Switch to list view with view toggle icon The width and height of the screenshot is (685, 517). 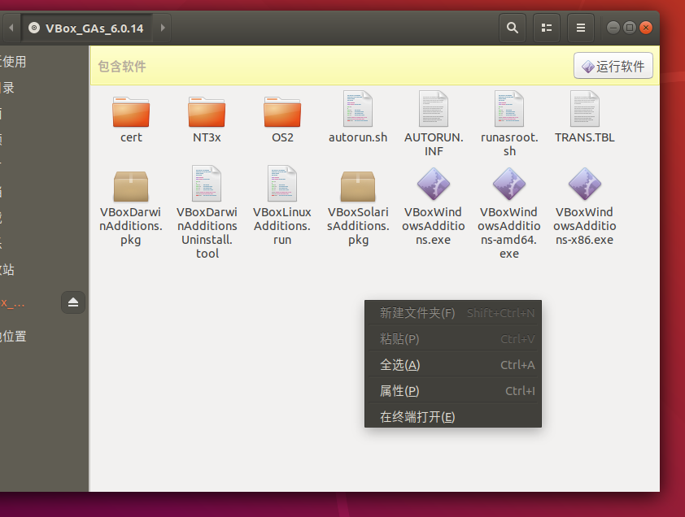[x=547, y=28]
